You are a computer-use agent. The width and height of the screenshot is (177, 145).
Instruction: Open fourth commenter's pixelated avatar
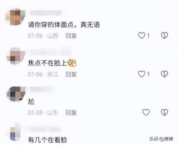pyautogui.click(x=15, y=132)
